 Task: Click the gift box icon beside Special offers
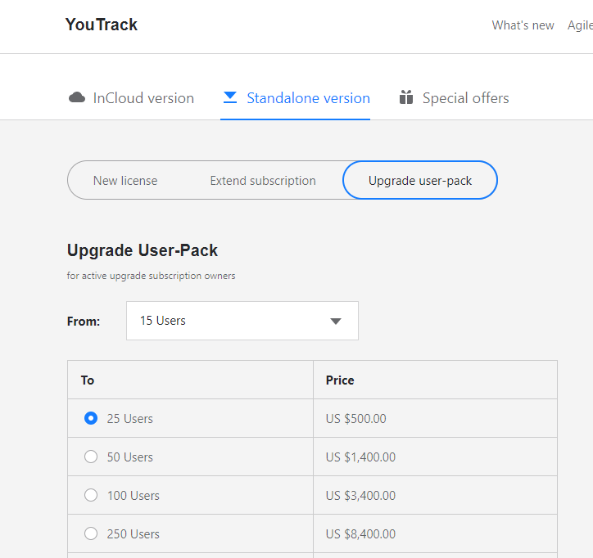tap(406, 98)
